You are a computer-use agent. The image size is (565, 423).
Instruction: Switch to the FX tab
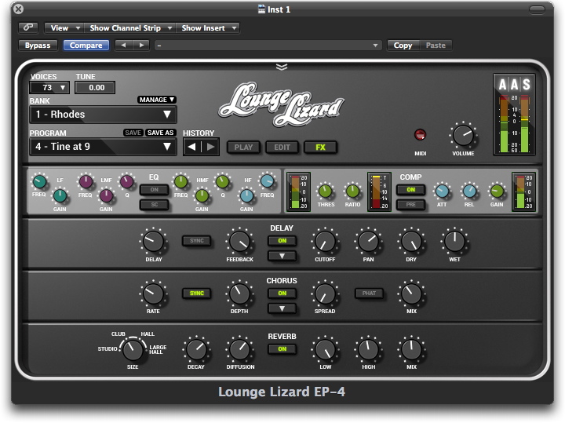point(320,147)
